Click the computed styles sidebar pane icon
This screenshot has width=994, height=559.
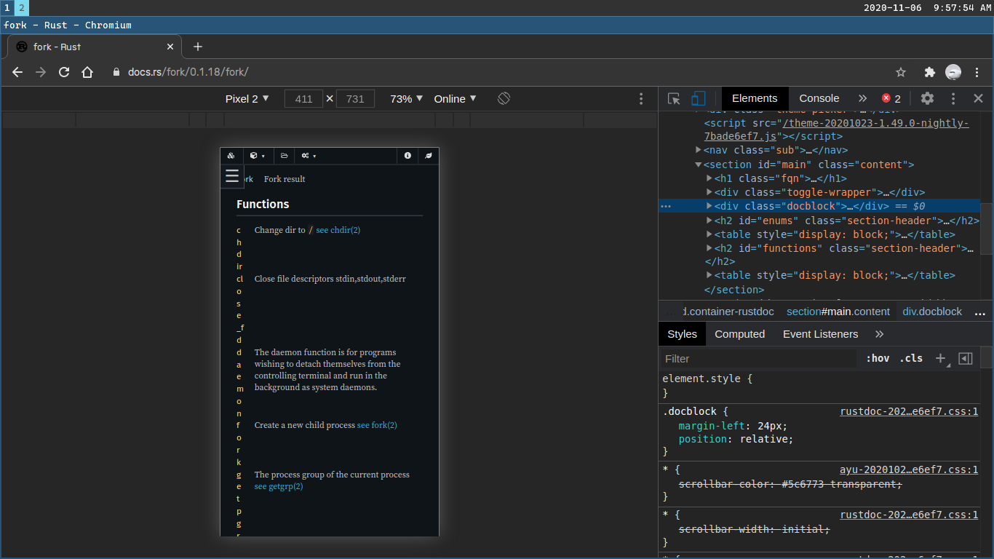pos(966,358)
